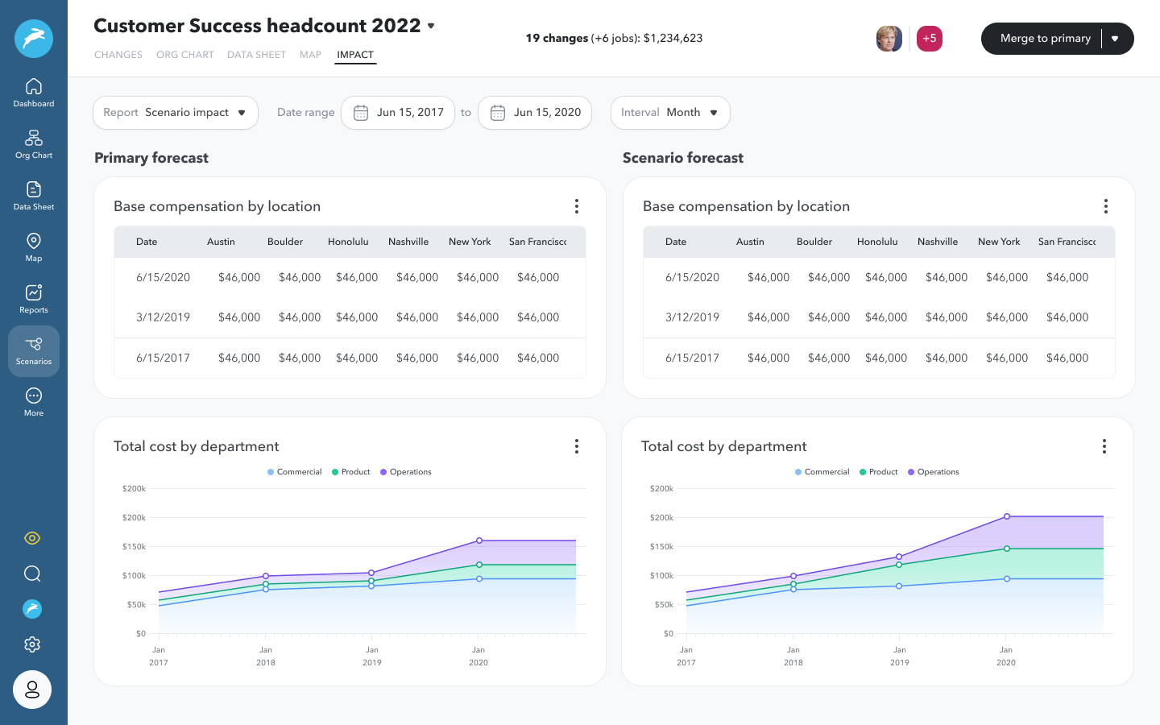Image resolution: width=1160 pixels, height=725 pixels.
Task: Click the Merge to primary button
Action: tap(1045, 39)
